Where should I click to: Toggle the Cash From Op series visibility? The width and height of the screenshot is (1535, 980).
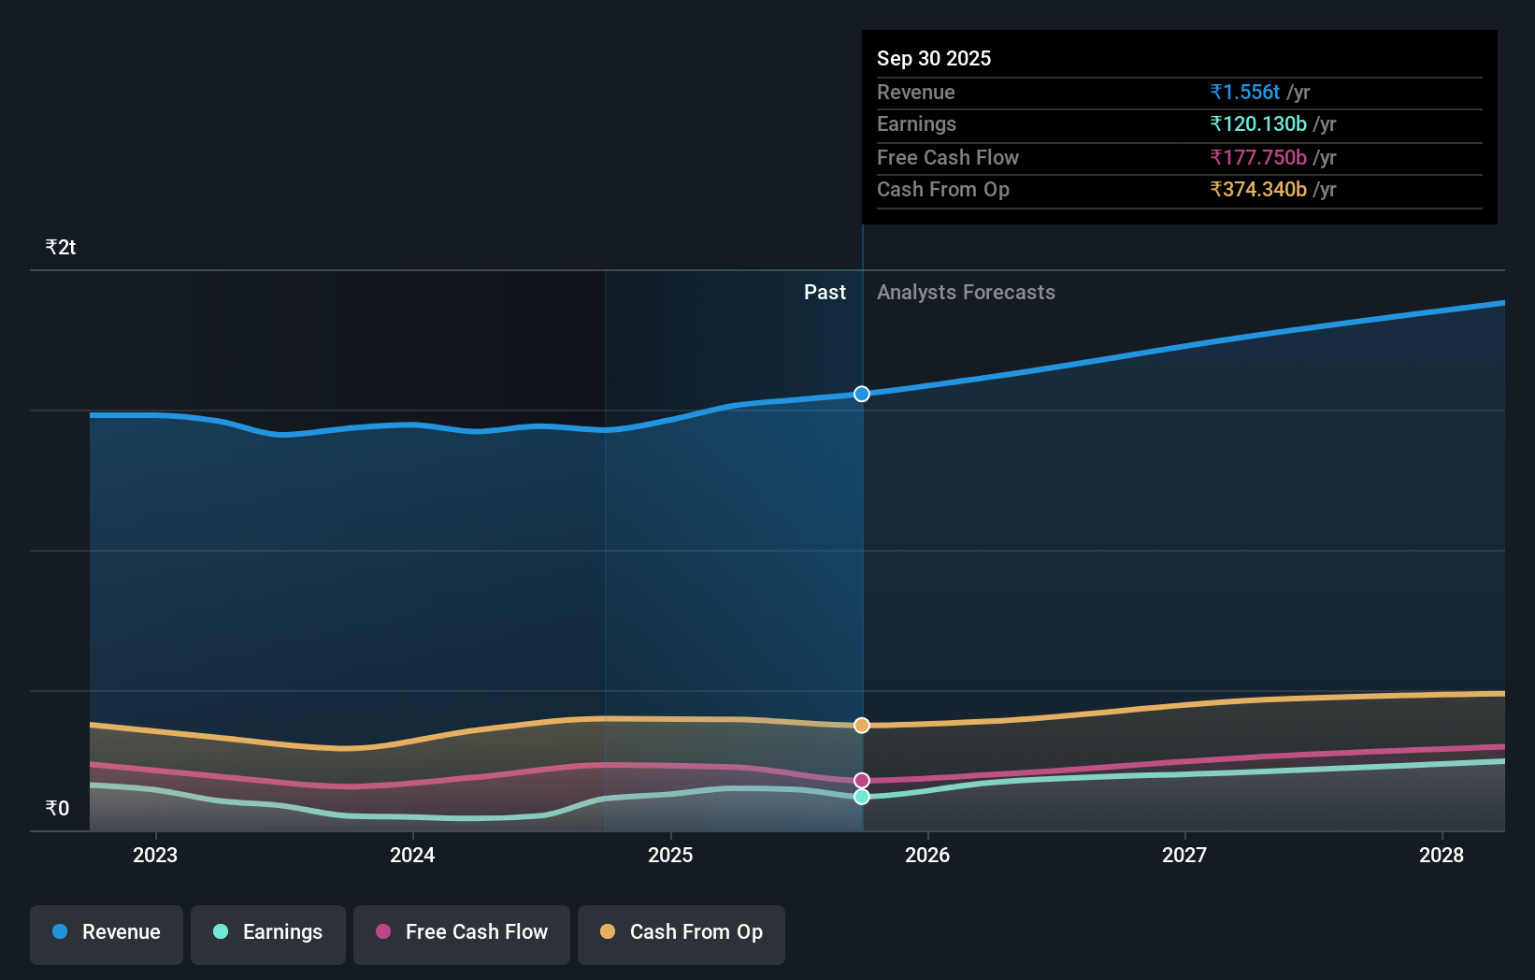pyautogui.click(x=681, y=932)
